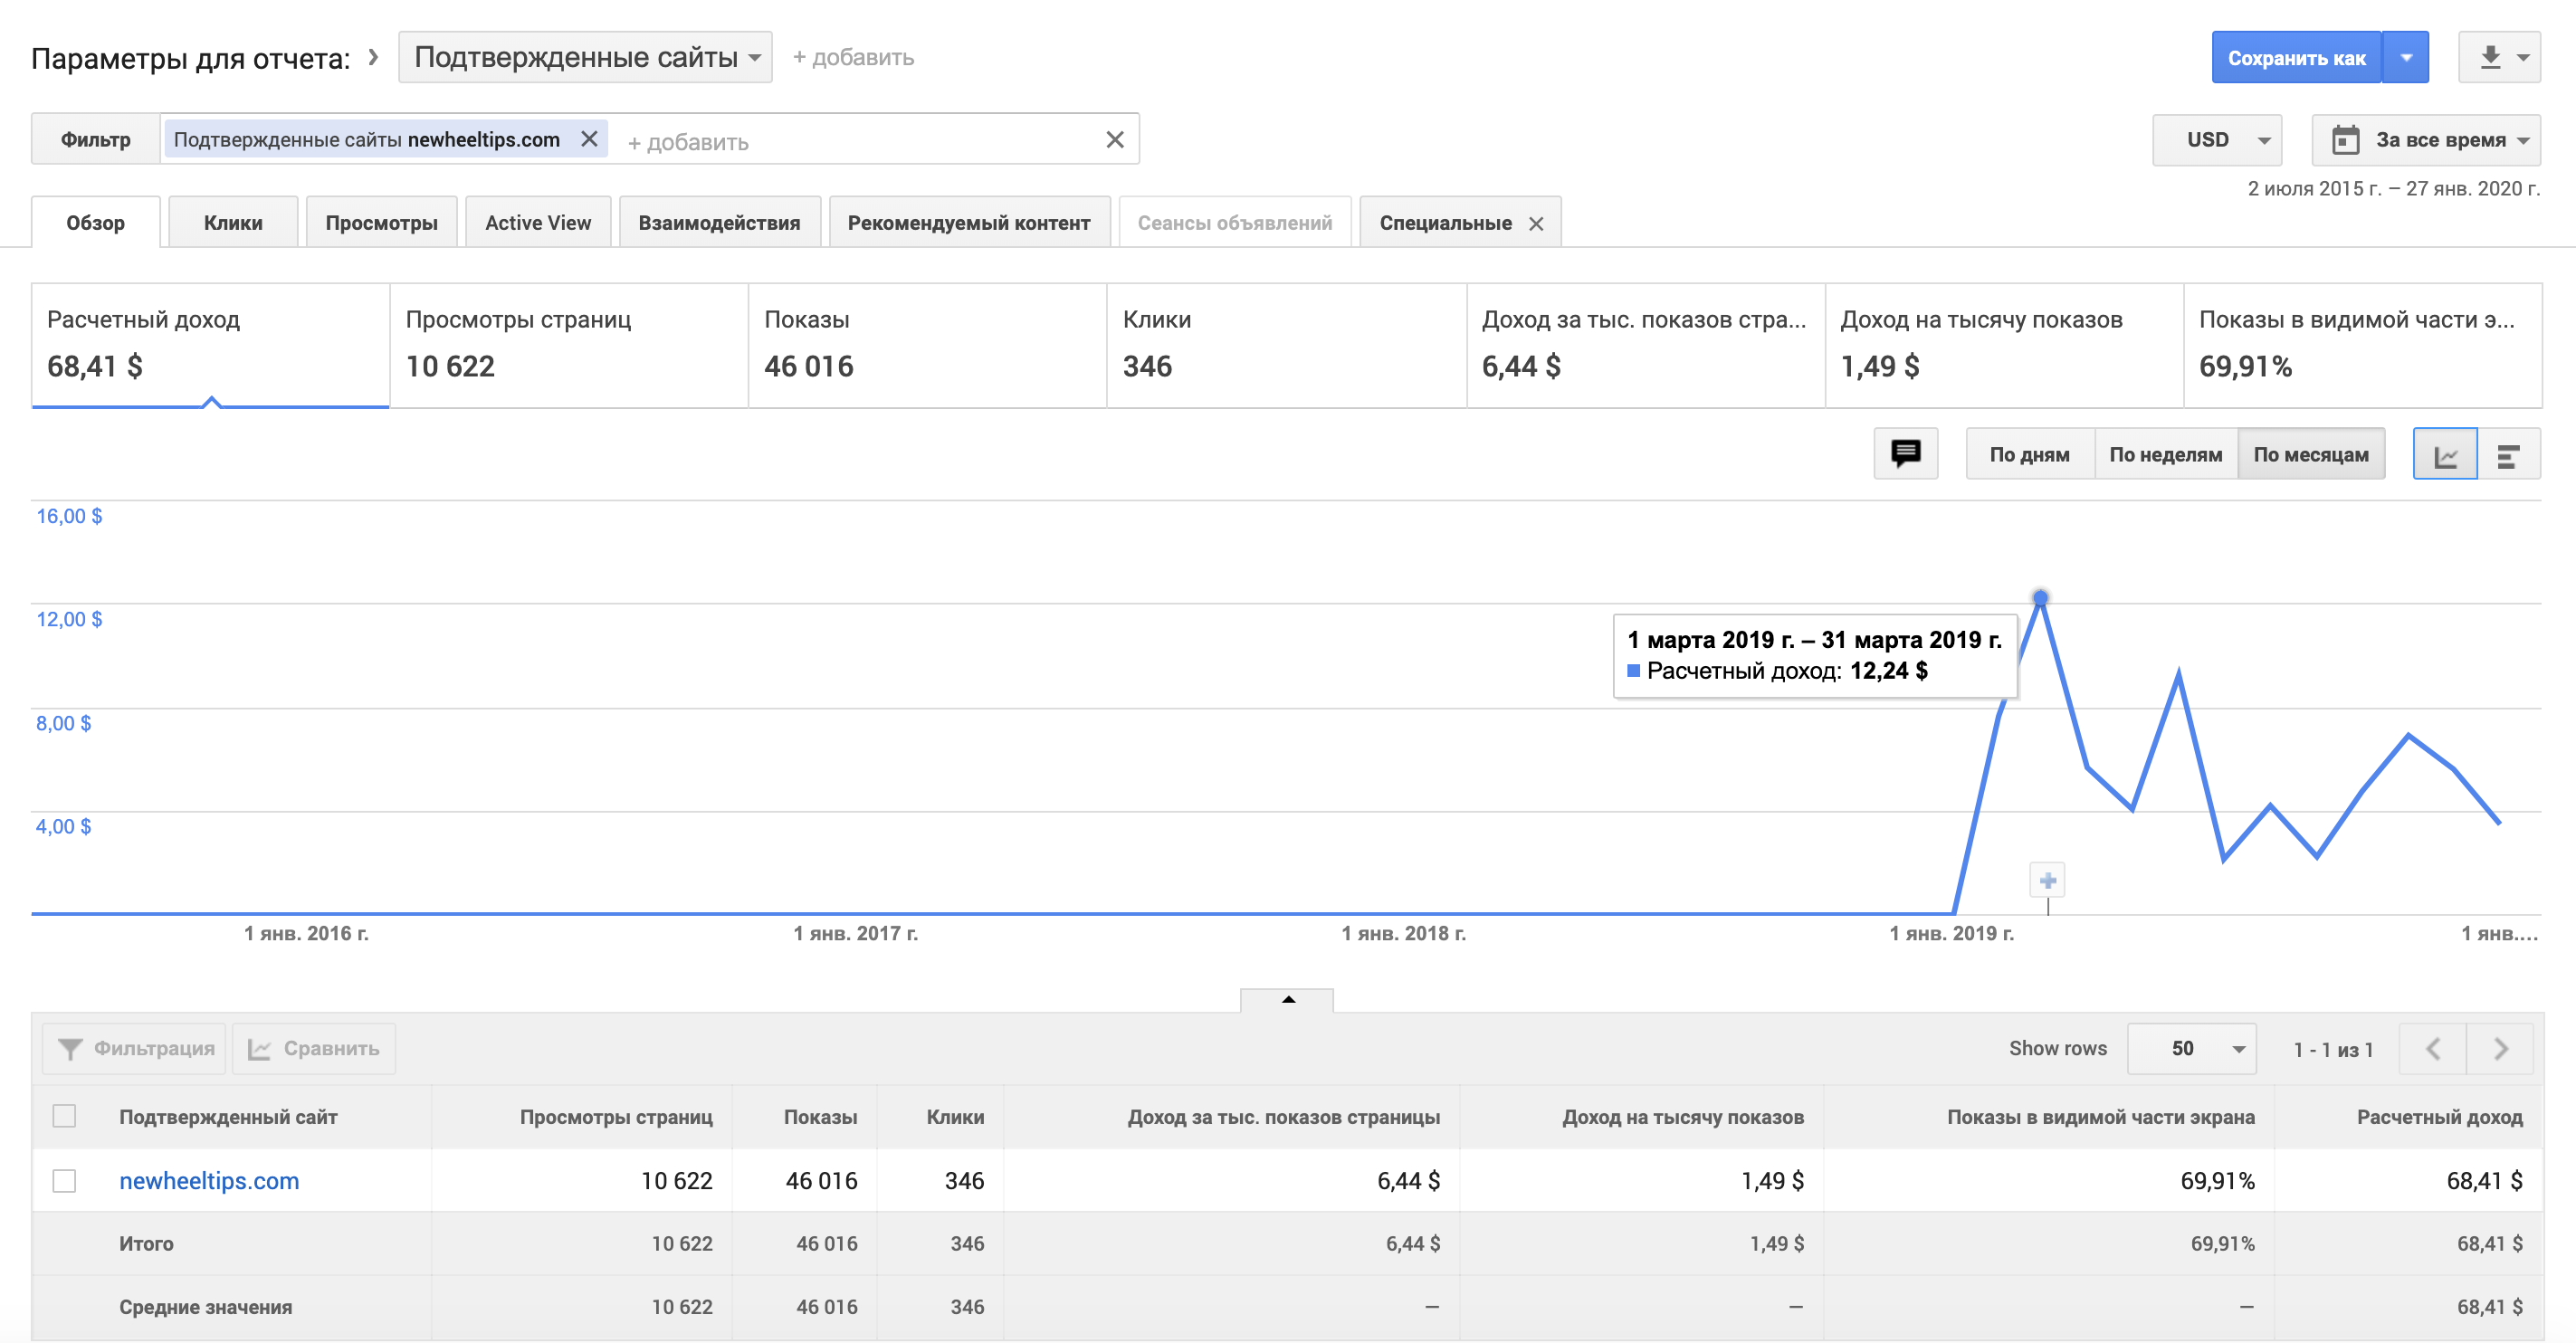Open the Active View tab

(538, 223)
